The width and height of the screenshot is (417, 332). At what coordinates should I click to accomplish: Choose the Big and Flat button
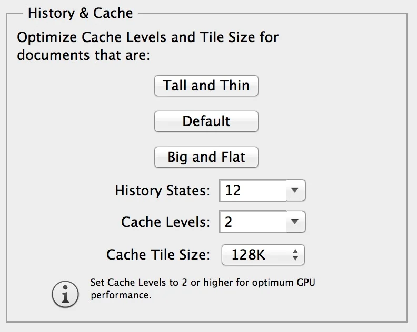click(x=206, y=157)
